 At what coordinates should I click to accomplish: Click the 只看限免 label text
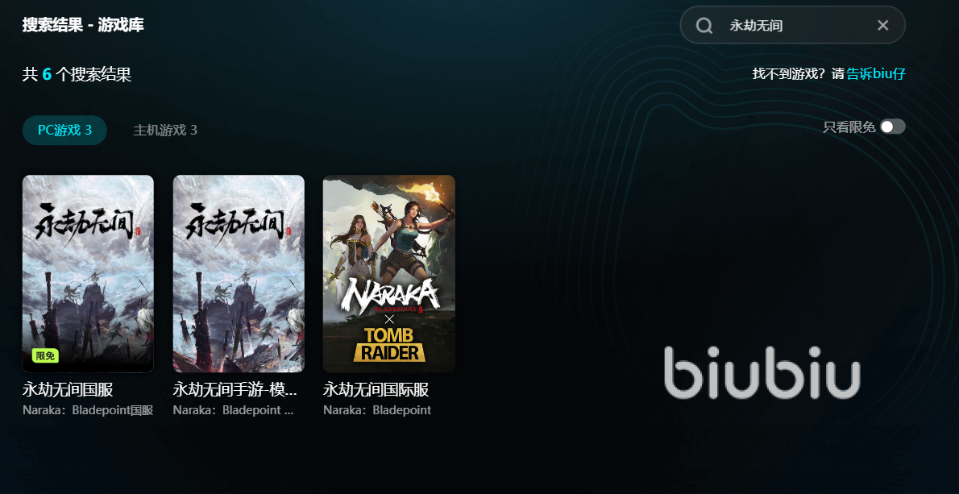tap(849, 127)
